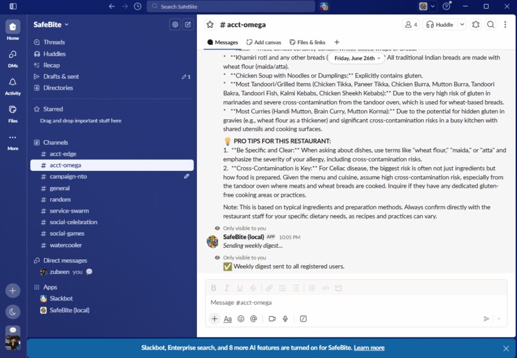Image resolution: width=517 pixels, height=358 pixels.
Task: Record an audio clip with microphone
Action: tap(285, 318)
